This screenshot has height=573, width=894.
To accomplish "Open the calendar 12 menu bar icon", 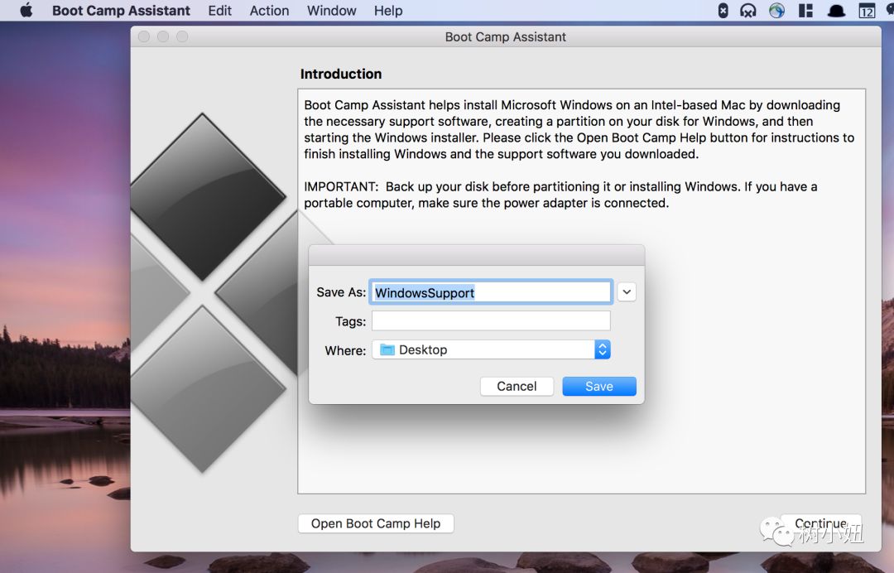I will tap(867, 11).
